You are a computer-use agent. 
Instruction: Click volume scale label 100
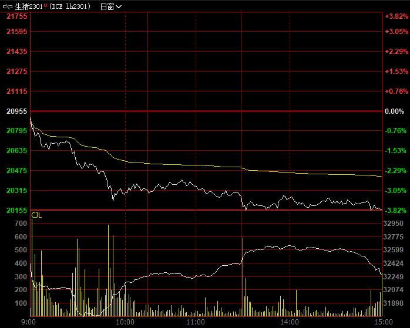tap(21, 303)
